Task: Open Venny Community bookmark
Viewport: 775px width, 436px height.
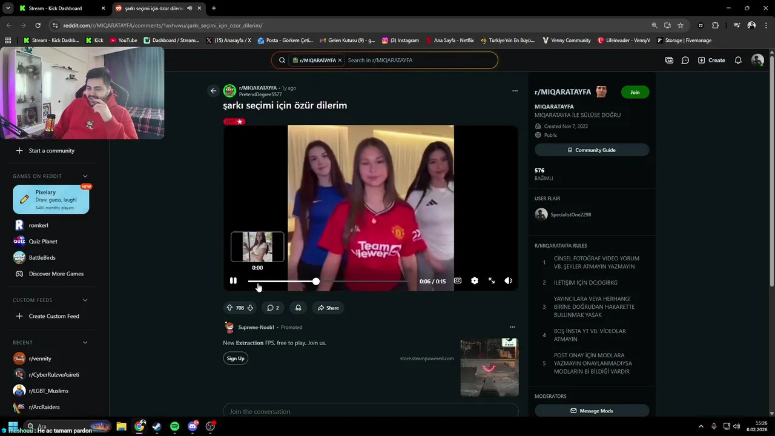Action: [567, 41]
